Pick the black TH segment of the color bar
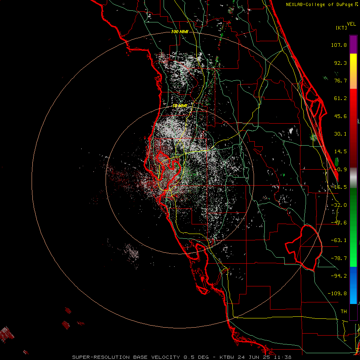Screen dimensions: 360x360 tap(353, 312)
